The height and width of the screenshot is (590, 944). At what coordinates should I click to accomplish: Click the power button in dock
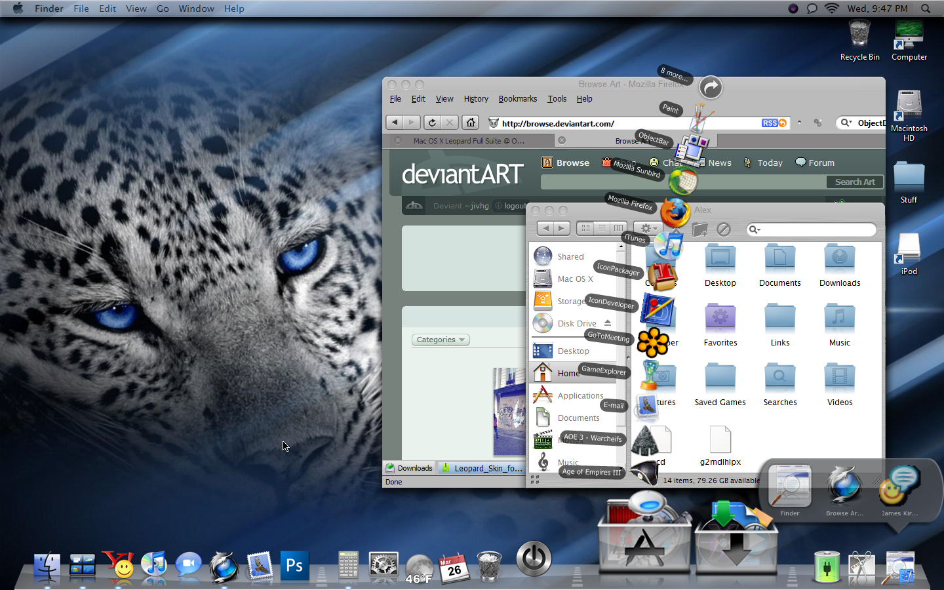(x=534, y=559)
